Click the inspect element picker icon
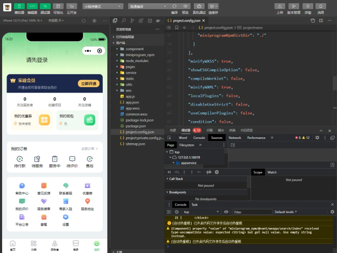This screenshot has height=253, width=337. [x=169, y=138]
